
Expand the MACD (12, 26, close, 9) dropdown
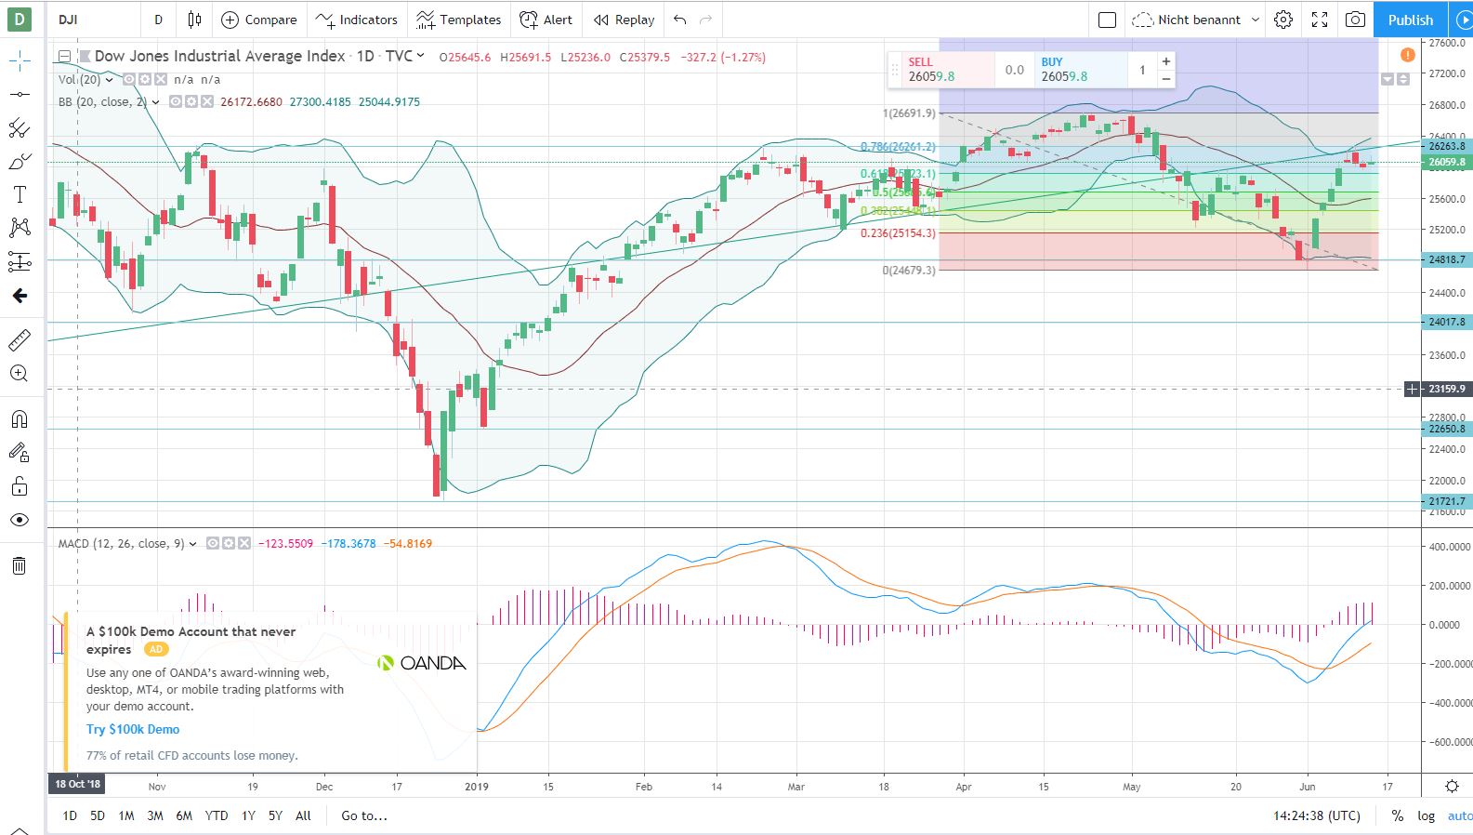click(193, 544)
